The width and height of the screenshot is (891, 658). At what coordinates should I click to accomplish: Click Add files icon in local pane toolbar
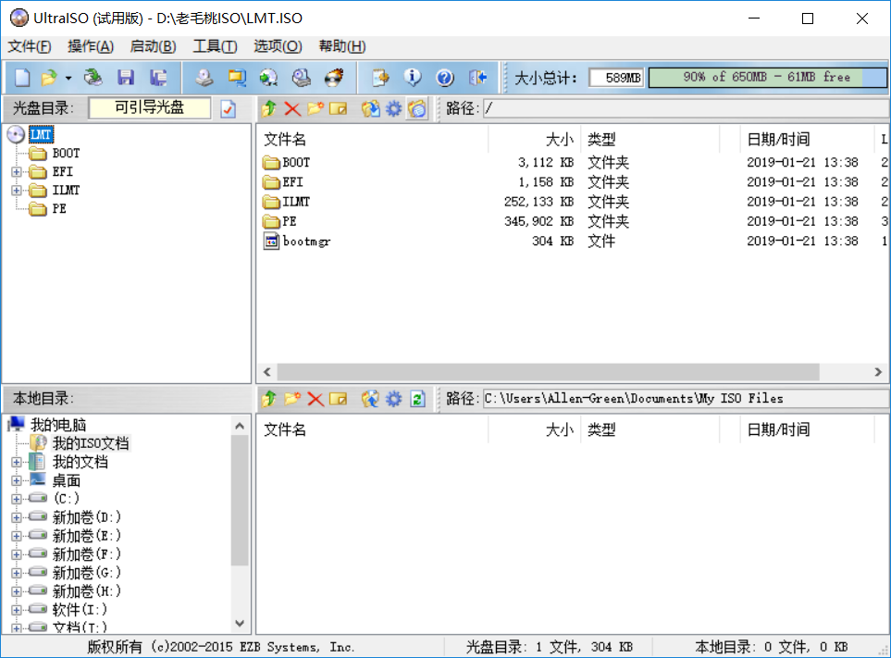coord(370,399)
